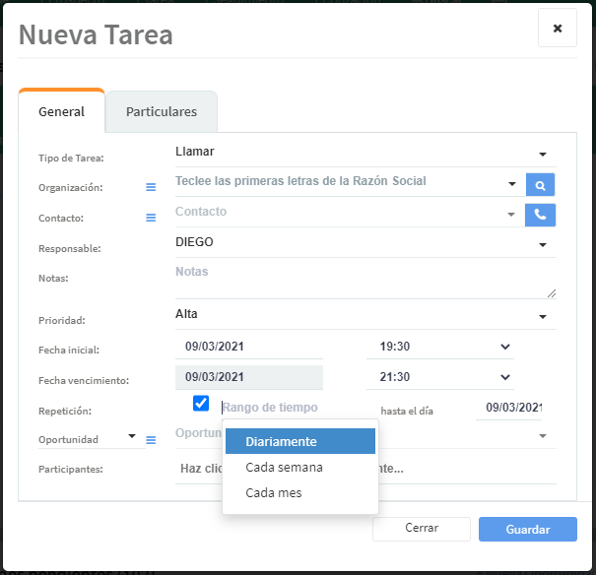Click the organization search magnifier button
596x575 pixels.
pos(540,184)
